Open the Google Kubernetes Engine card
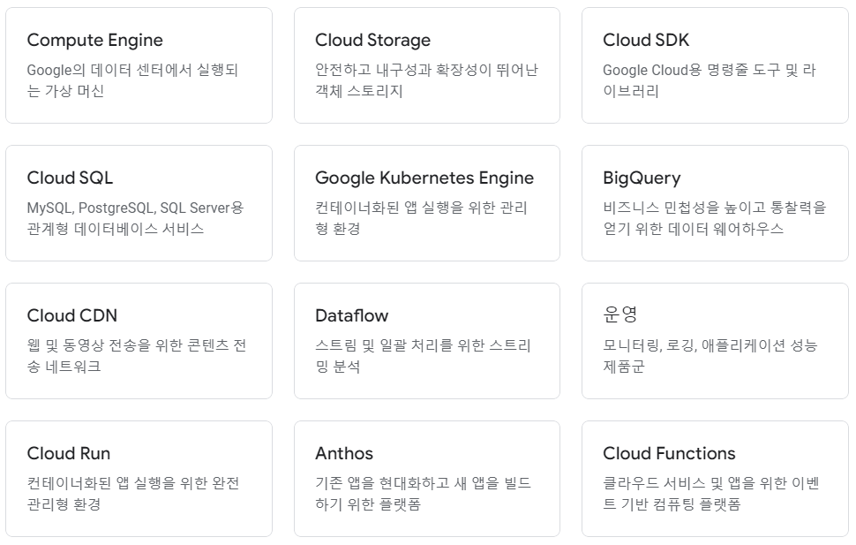This screenshot has width=856, height=545. 427,203
